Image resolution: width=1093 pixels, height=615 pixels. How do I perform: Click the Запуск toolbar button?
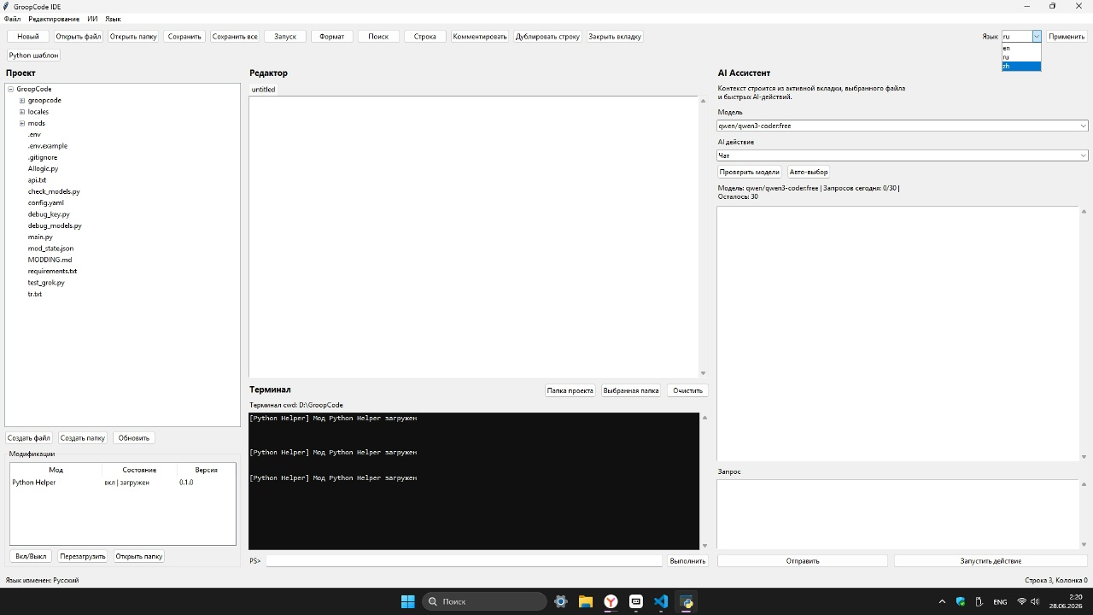[285, 37]
